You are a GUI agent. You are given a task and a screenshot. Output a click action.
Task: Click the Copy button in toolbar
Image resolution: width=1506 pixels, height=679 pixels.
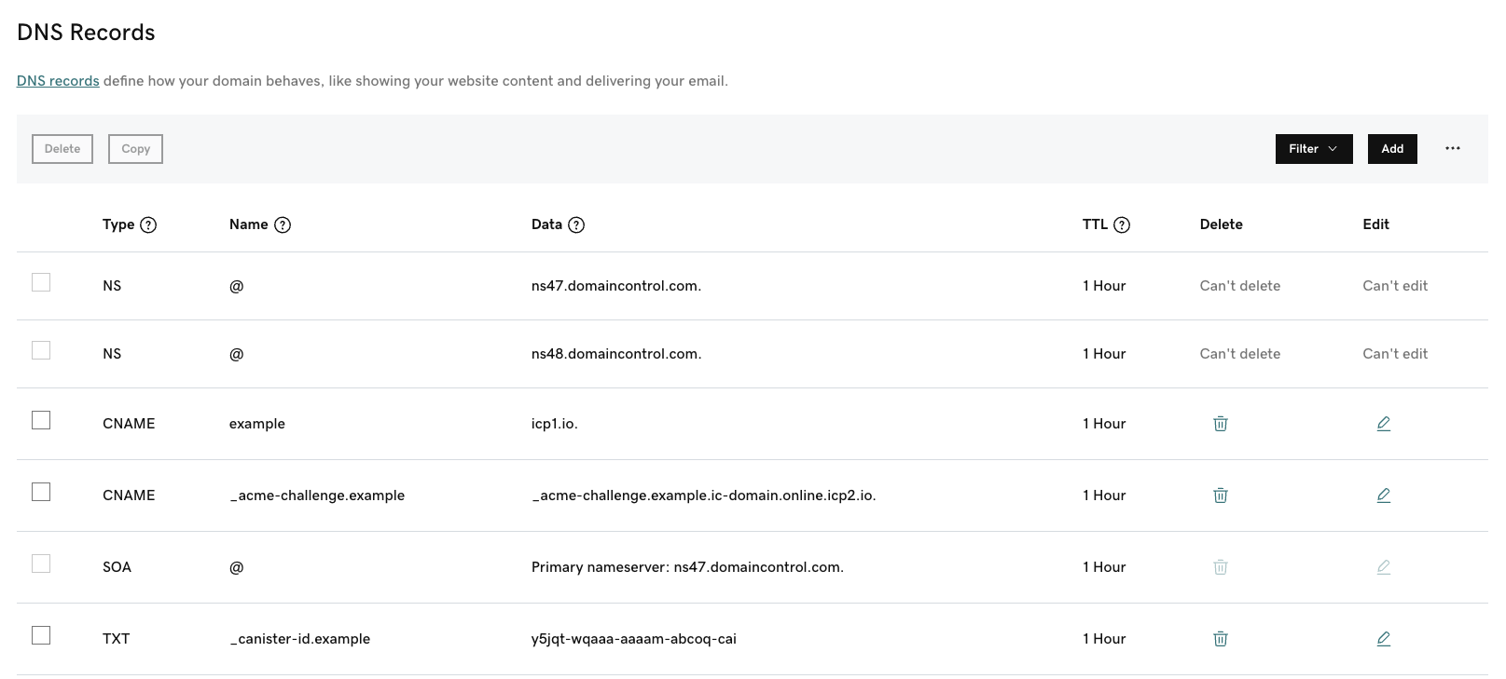tap(135, 149)
